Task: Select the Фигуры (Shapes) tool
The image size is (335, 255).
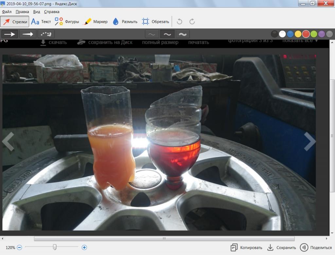Action: click(x=67, y=22)
